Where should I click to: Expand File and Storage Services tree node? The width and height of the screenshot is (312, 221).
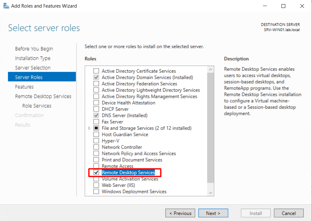coord(89,128)
